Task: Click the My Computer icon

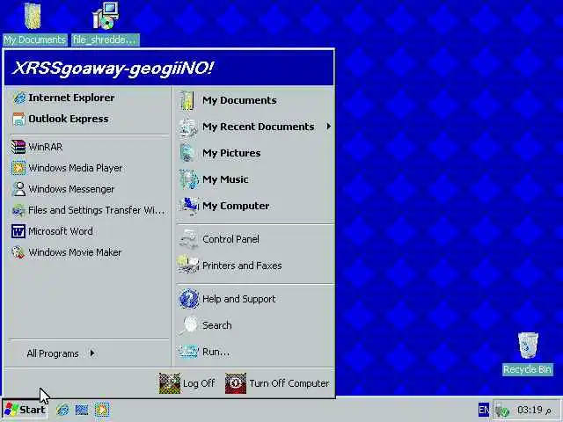Action: [188, 206]
